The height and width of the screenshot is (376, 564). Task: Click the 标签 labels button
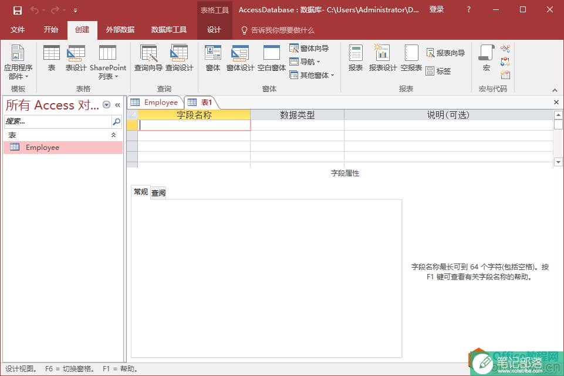click(x=438, y=71)
